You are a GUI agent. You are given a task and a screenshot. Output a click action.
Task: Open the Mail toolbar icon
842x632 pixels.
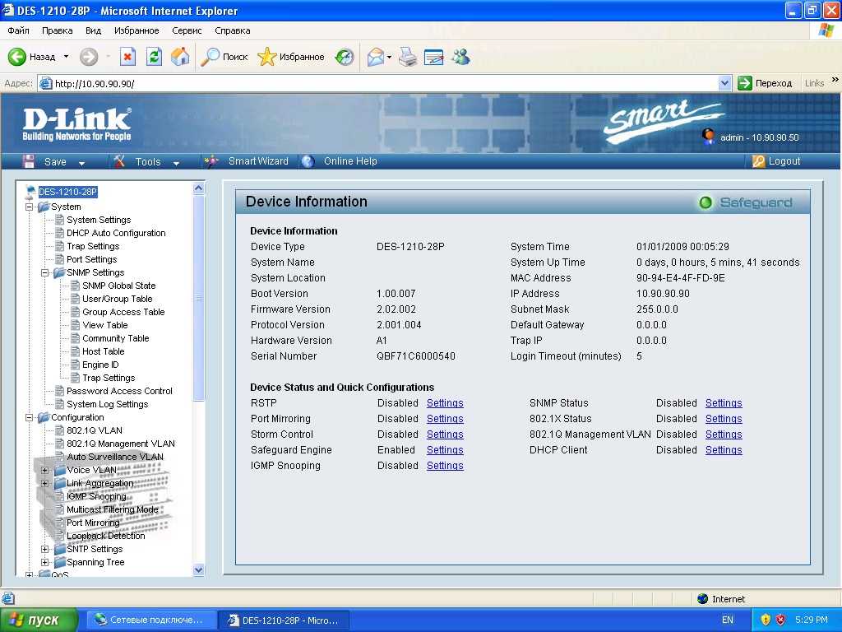[x=376, y=57]
